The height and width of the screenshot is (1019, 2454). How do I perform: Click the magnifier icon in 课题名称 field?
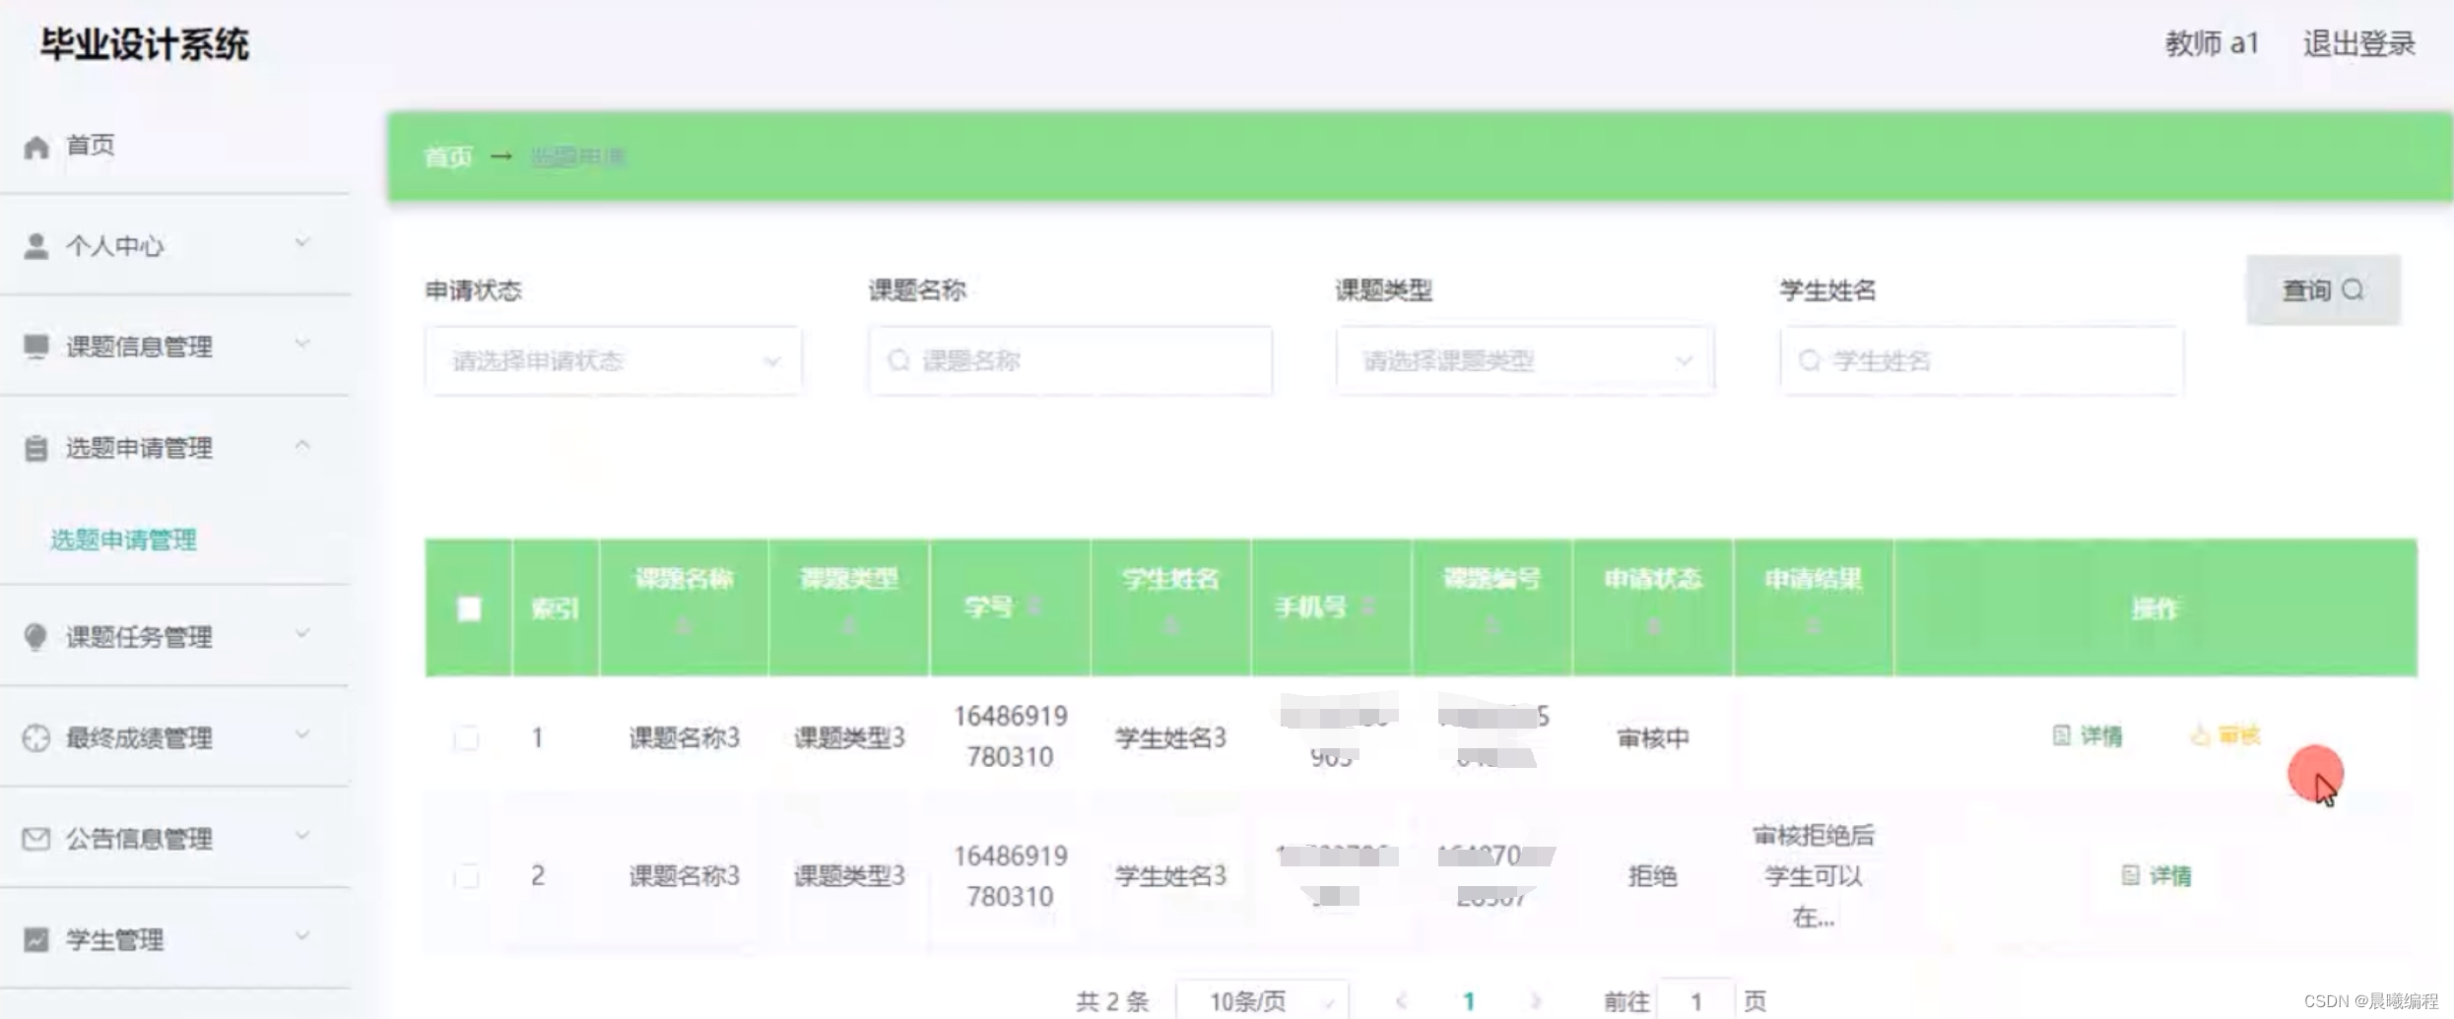coord(898,360)
